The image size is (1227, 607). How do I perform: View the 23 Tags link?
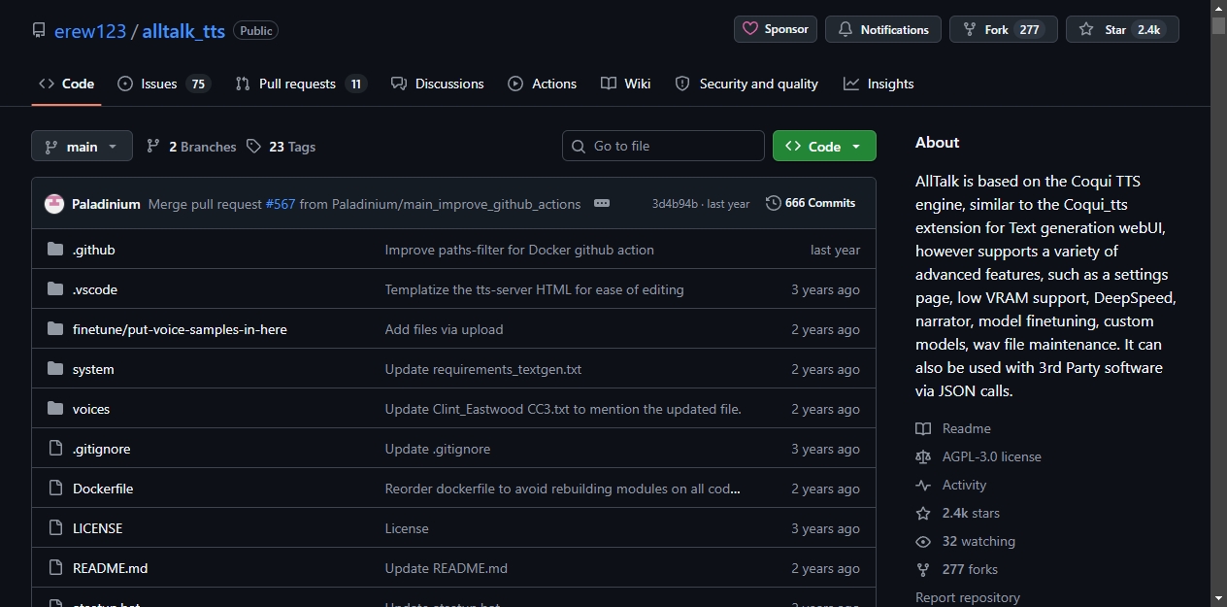(x=282, y=147)
